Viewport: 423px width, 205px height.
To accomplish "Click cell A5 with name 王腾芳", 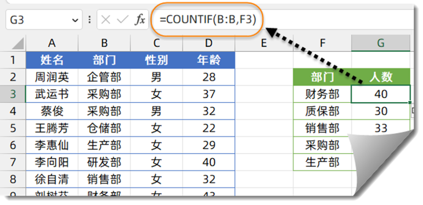I will pyautogui.click(x=52, y=128).
